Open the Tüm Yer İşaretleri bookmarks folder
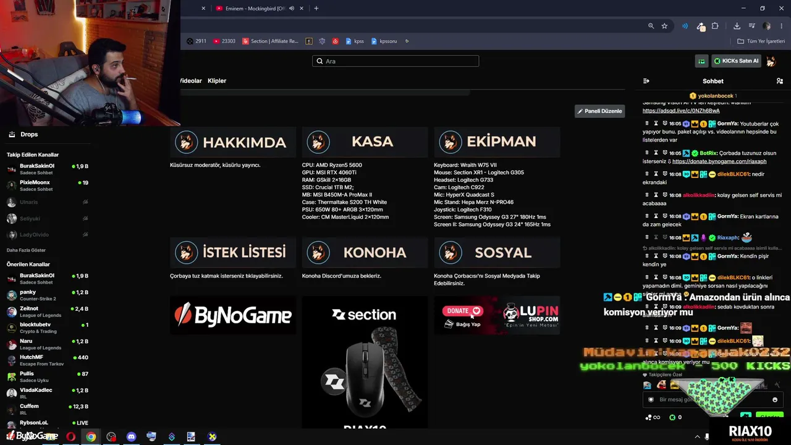This screenshot has height=445, width=791. tap(761, 41)
